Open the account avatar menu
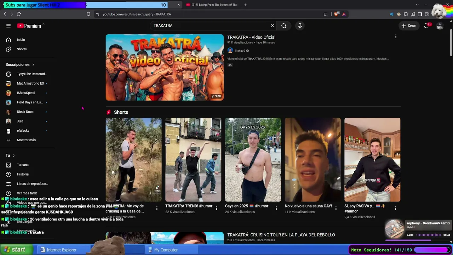The height and width of the screenshot is (255, 453). pyautogui.click(x=440, y=25)
